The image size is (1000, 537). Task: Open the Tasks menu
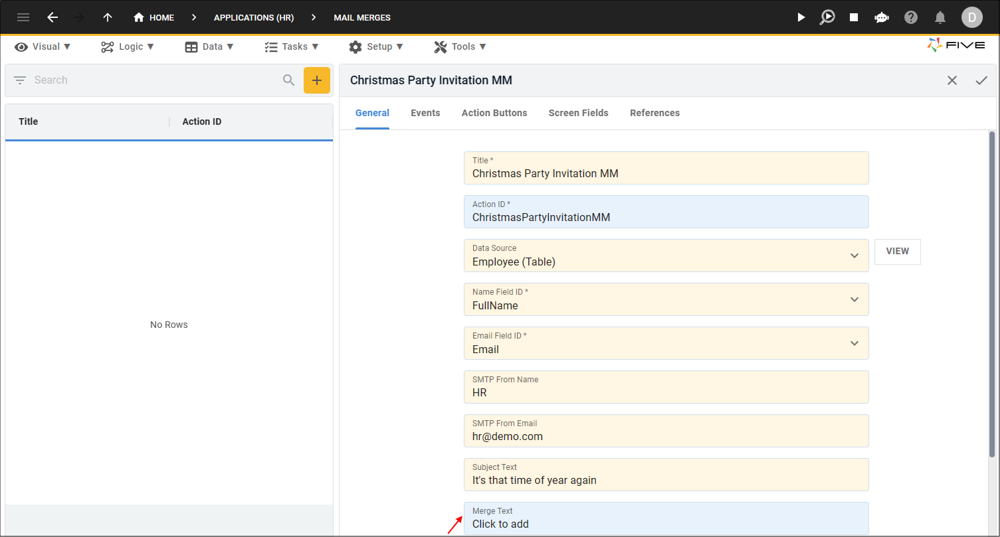coord(292,46)
